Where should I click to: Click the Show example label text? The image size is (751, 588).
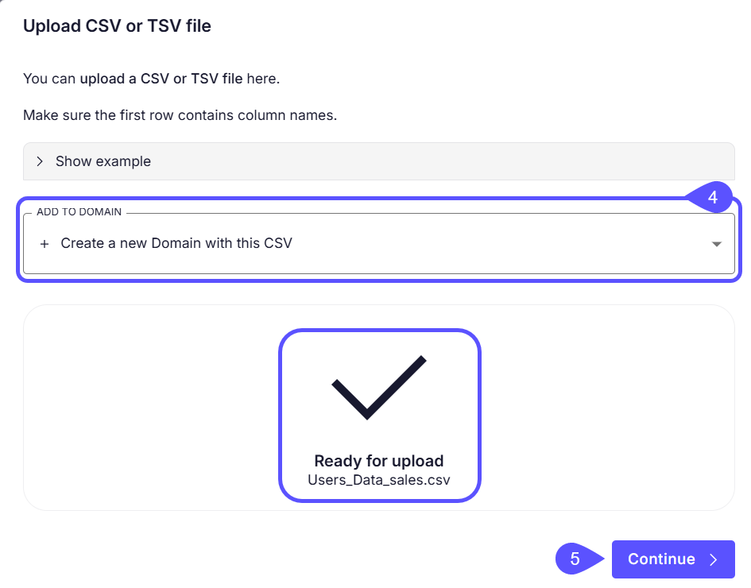coord(103,161)
